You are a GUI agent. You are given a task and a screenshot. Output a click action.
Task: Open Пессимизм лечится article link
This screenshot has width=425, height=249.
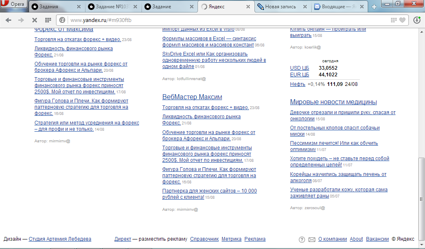click(334, 146)
